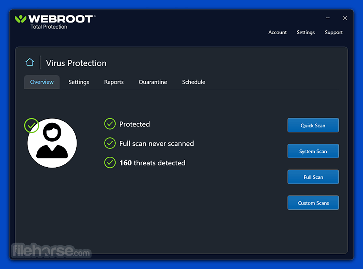Click the check icon next to Protected

tap(110, 124)
